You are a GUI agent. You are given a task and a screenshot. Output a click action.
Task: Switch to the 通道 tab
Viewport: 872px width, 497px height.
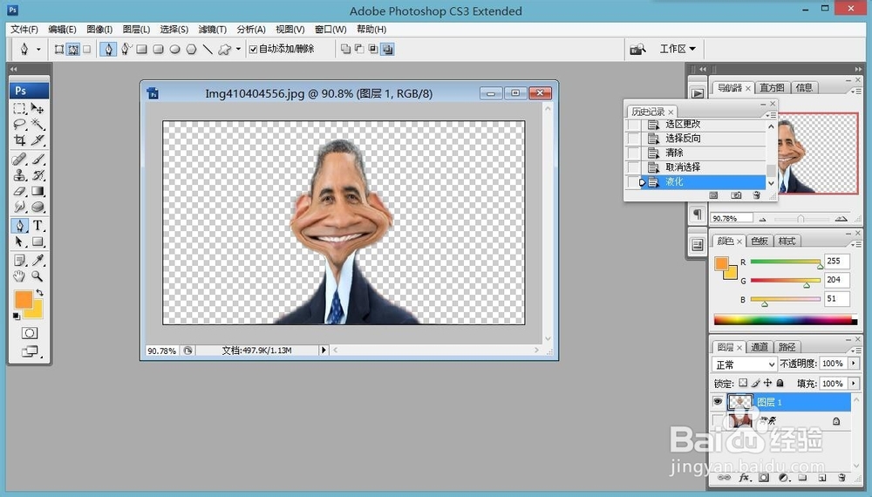click(760, 347)
